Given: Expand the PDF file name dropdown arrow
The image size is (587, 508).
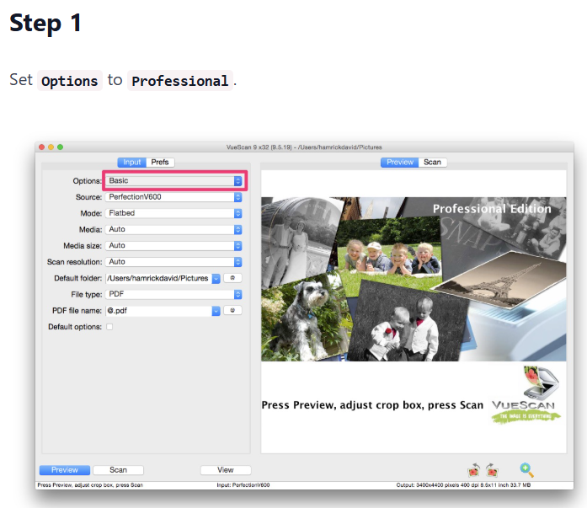Looking at the screenshot, I should (216, 311).
